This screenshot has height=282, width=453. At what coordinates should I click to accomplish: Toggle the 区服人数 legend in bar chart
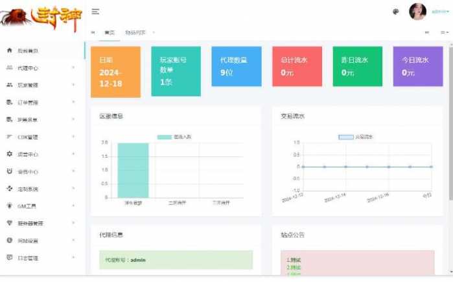(x=174, y=137)
